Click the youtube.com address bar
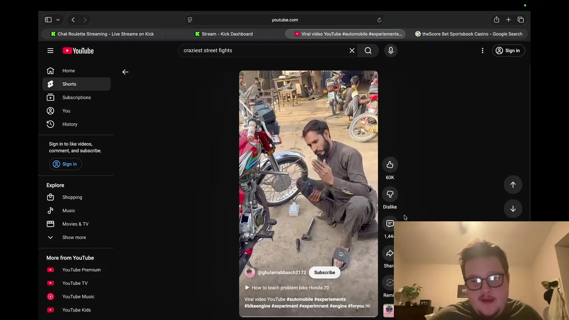 tap(285, 20)
